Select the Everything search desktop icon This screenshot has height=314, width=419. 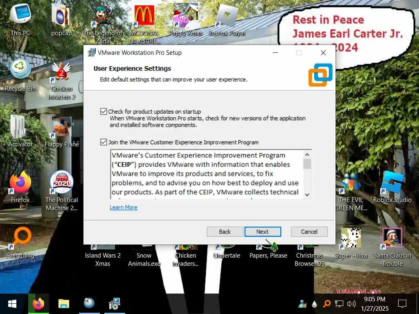coord(20,243)
